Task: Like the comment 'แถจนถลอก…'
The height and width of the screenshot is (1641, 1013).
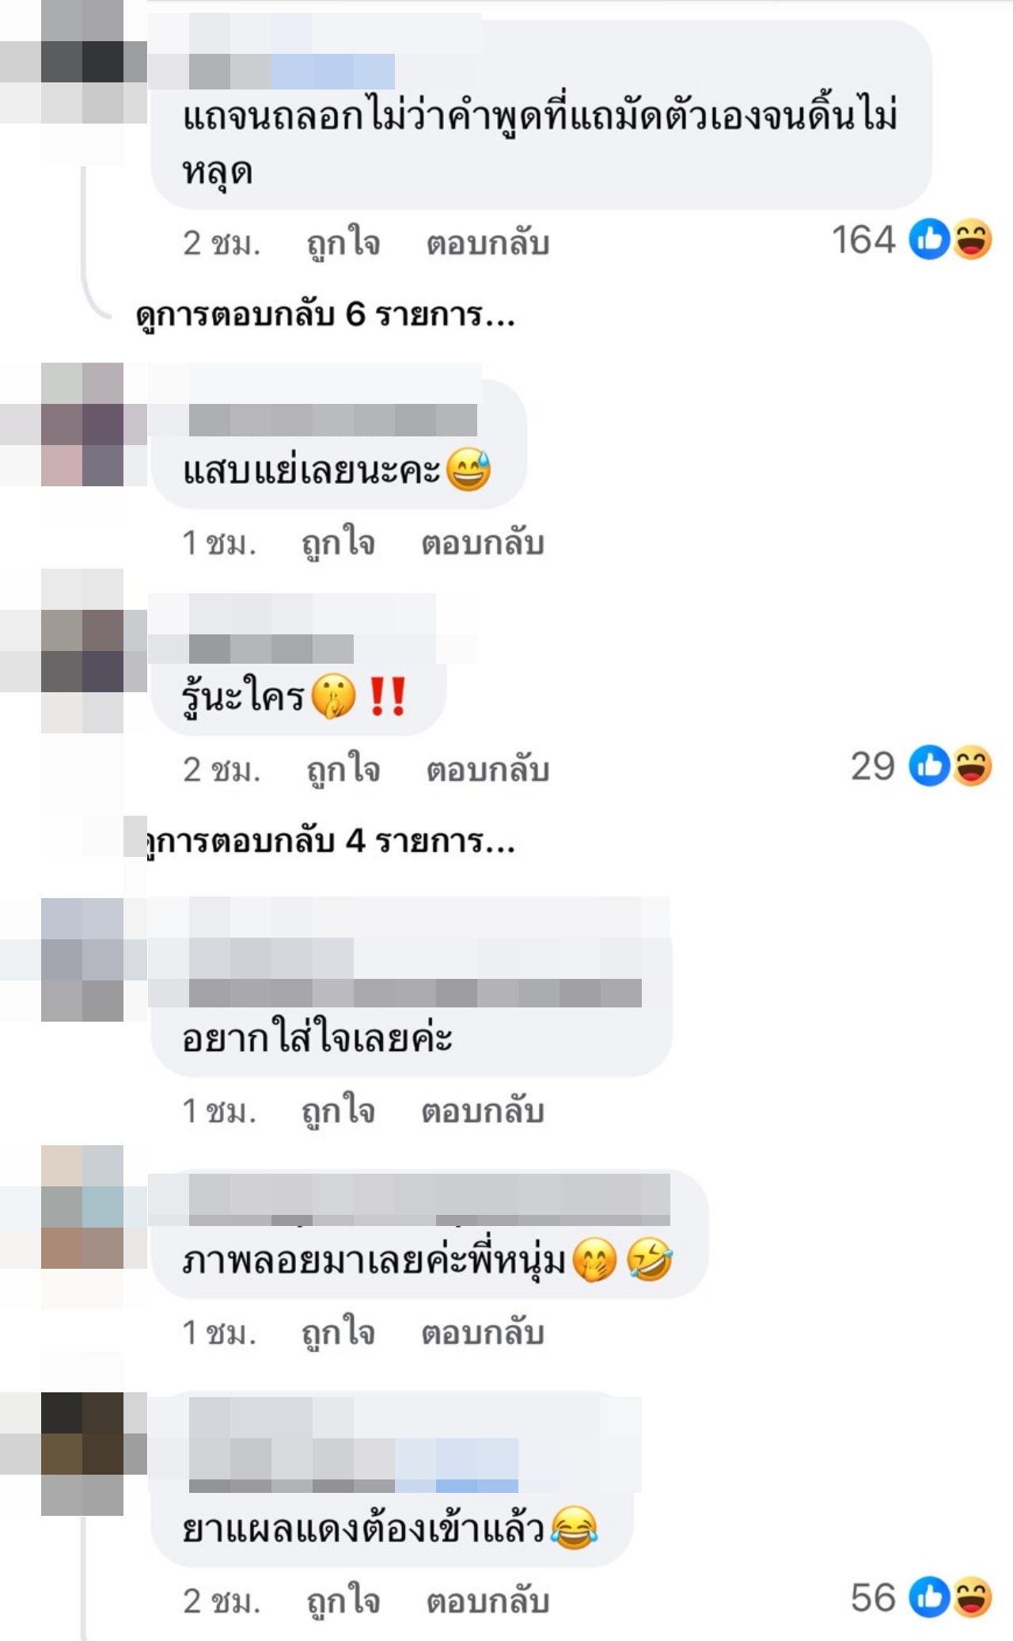Action: pyautogui.click(x=343, y=243)
